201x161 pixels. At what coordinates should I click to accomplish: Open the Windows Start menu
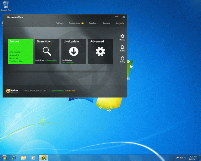(4, 158)
